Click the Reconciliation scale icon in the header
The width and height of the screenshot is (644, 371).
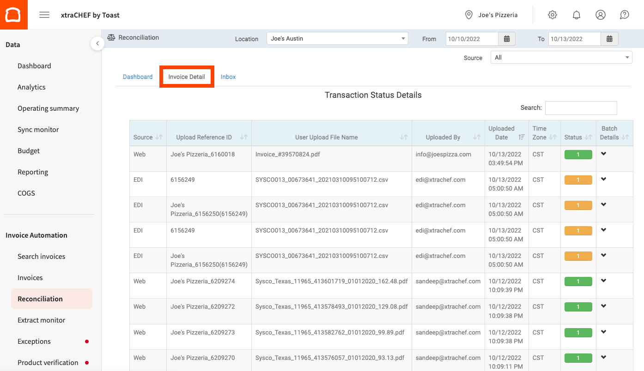(111, 37)
